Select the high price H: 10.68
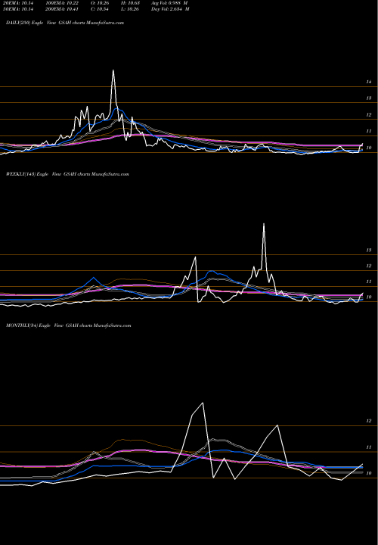This screenshot has width=378, height=545. coord(130,3)
